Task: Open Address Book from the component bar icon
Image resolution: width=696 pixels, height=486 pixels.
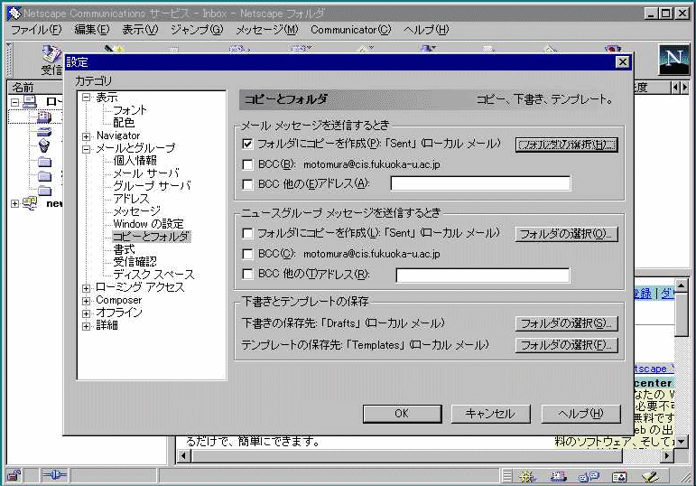Action: [619, 476]
